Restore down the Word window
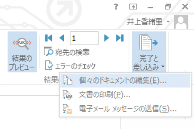Screen dimensions: 194x129 pos(168,6)
